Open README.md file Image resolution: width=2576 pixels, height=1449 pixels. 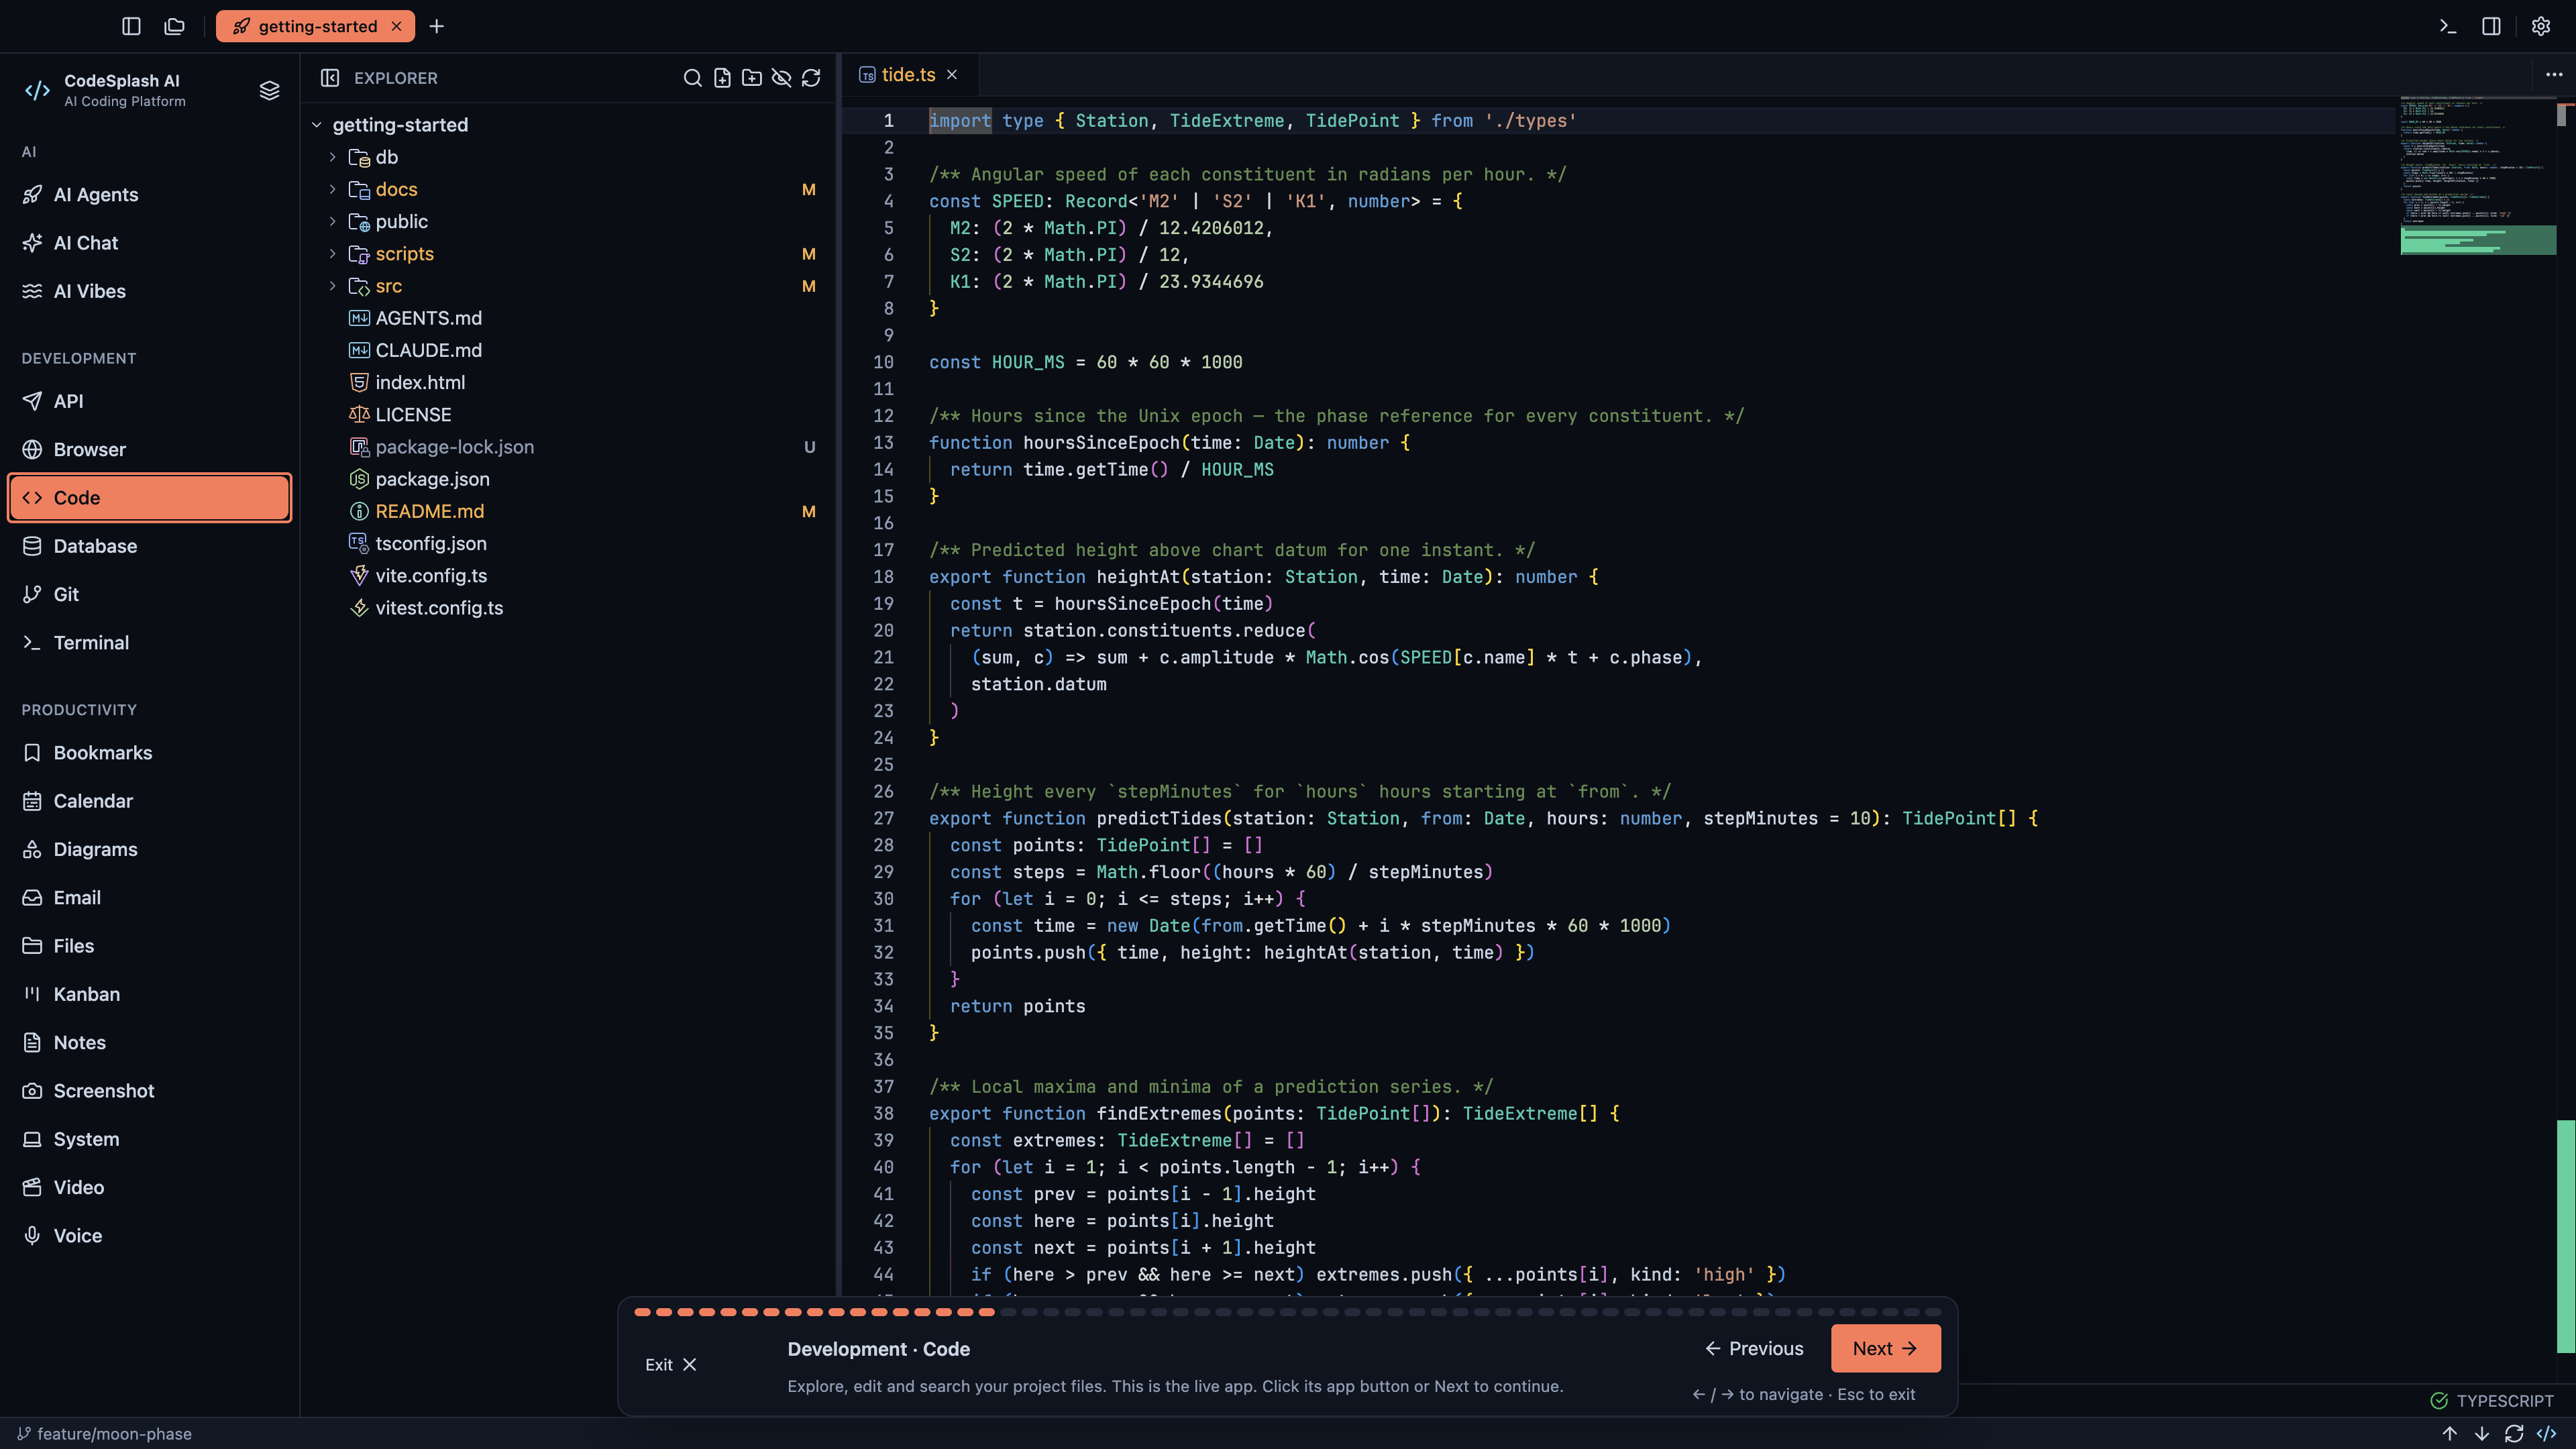(x=568, y=511)
